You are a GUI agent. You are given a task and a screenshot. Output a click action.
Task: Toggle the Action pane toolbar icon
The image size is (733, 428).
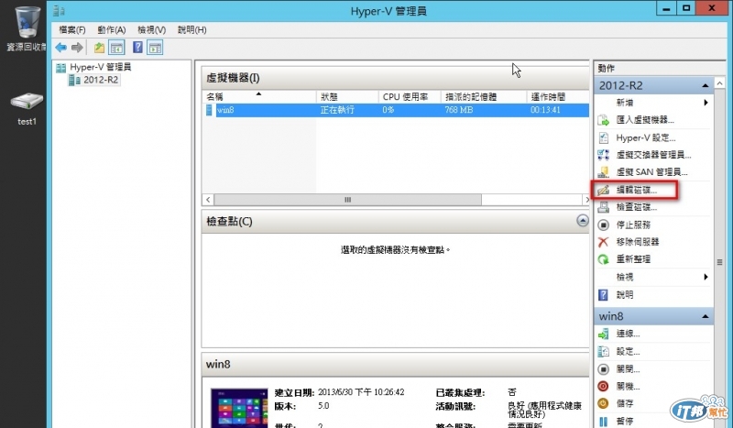pyautogui.click(x=155, y=48)
